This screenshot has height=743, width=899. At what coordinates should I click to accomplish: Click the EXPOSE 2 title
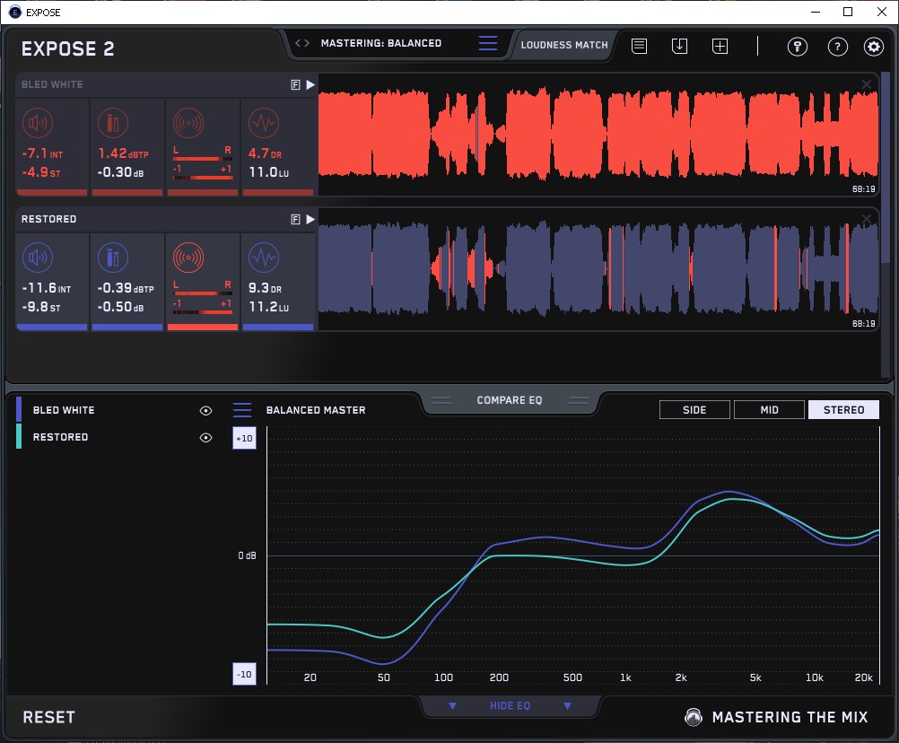[67, 48]
